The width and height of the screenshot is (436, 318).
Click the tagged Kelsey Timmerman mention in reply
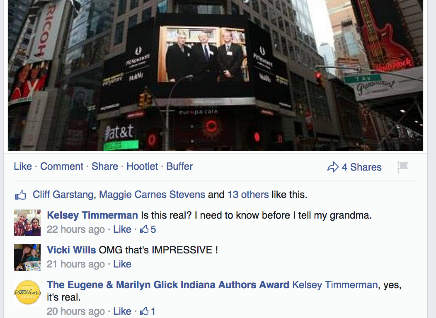point(335,285)
